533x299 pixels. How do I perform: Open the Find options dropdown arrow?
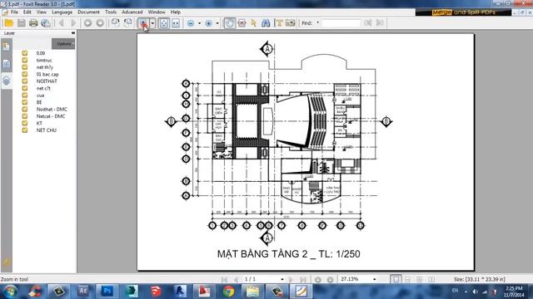(318, 23)
